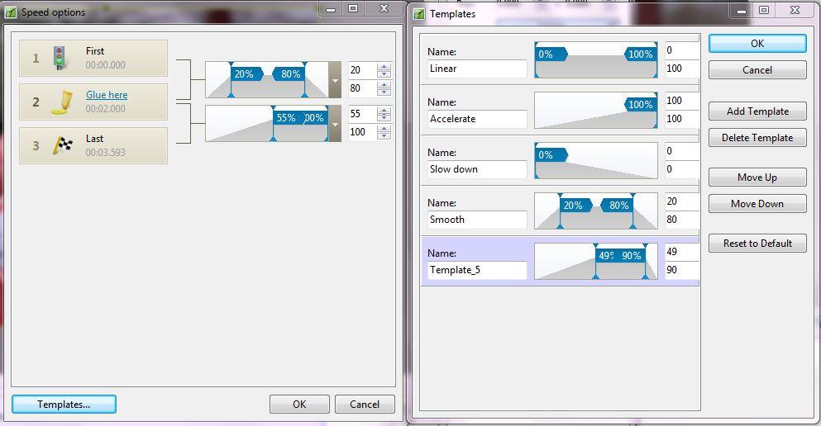Select the Smooth template curve preview
This screenshot has height=426, width=821.
coord(596,211)
